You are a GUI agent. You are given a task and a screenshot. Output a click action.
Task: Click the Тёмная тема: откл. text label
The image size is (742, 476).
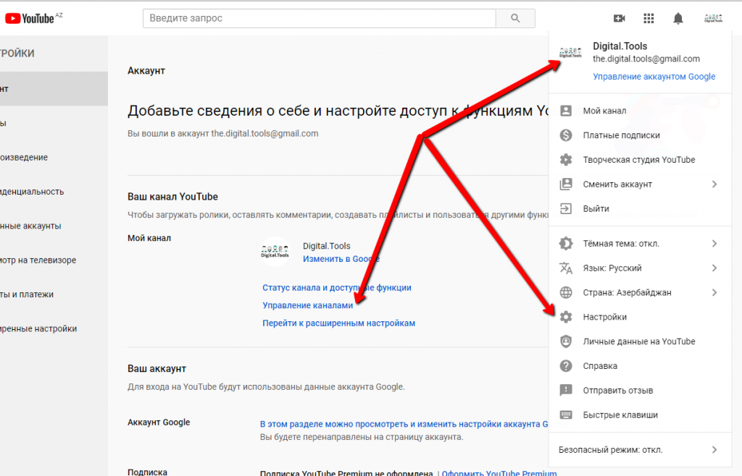click(621, 244)
